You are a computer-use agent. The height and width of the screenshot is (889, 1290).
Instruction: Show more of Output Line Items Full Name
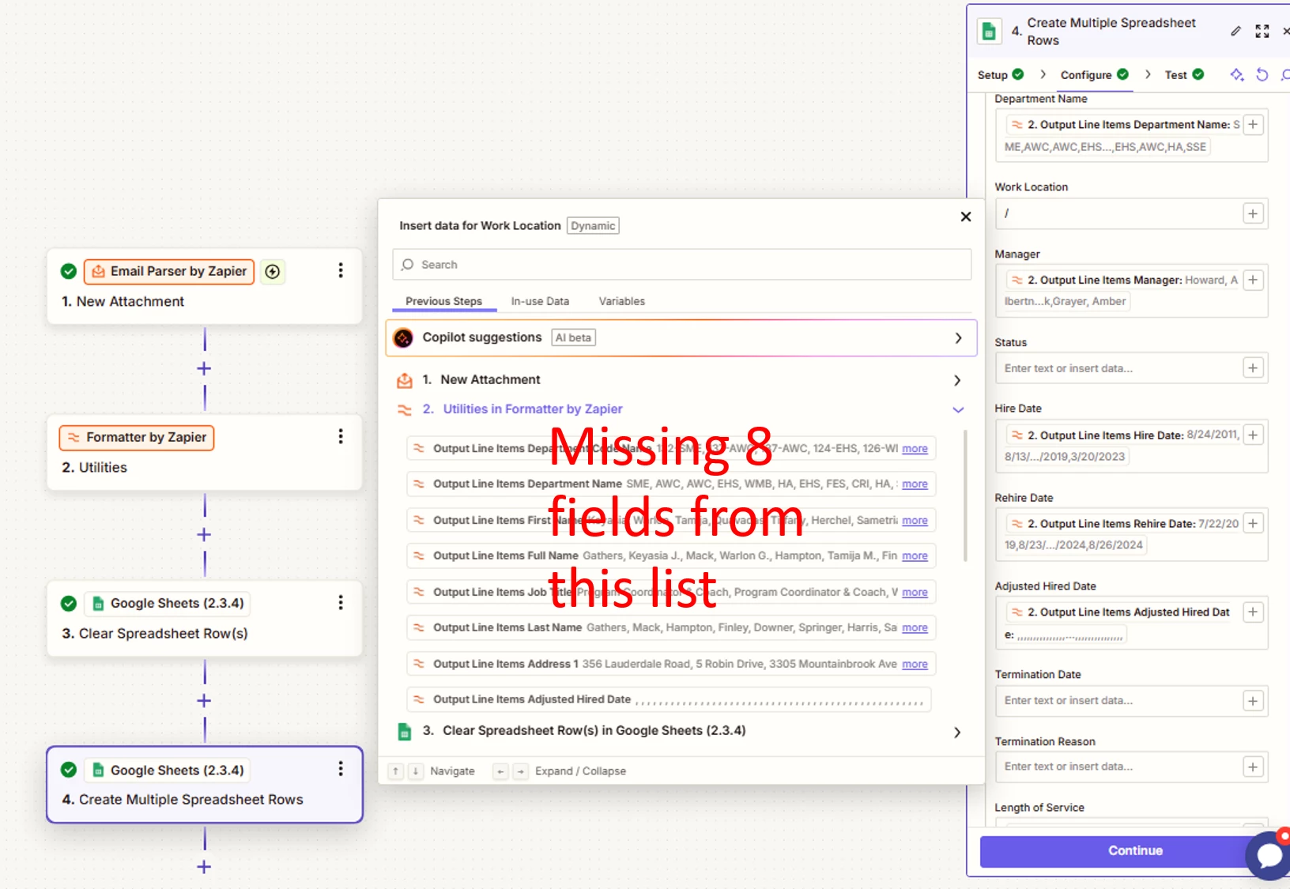click(x=915, y=556)
